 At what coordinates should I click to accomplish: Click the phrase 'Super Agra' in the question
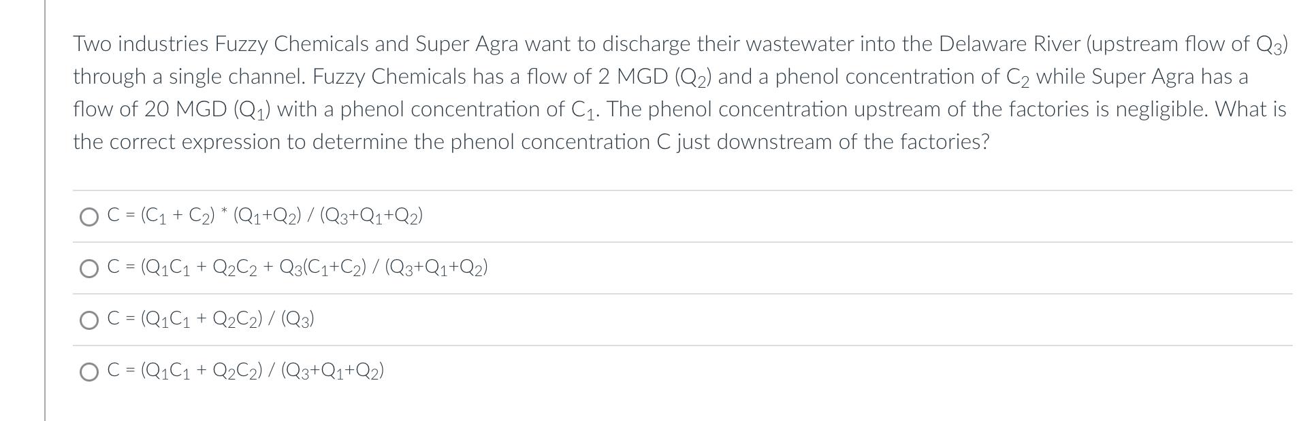(467, 45)
